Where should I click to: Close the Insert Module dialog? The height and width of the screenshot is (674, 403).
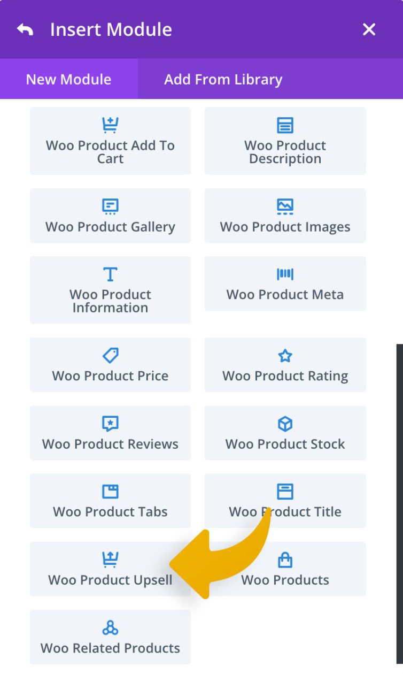point(369,29)
